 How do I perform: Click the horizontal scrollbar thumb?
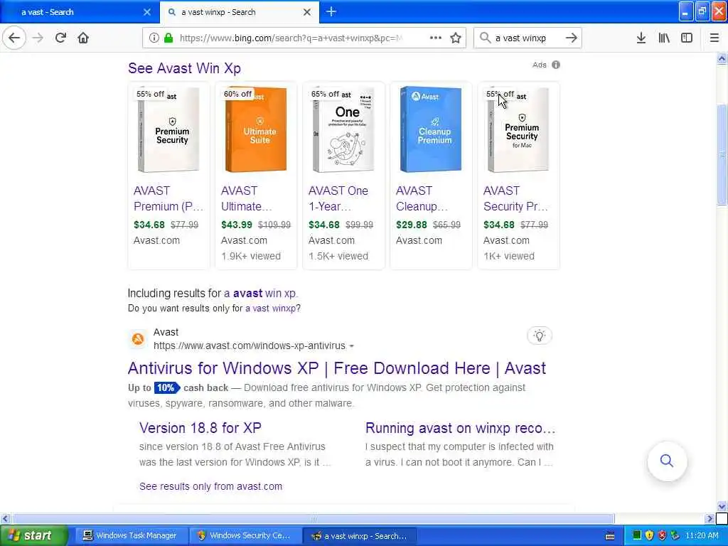313,518
